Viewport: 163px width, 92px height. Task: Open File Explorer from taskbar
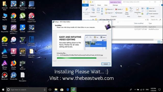(56, 90)
